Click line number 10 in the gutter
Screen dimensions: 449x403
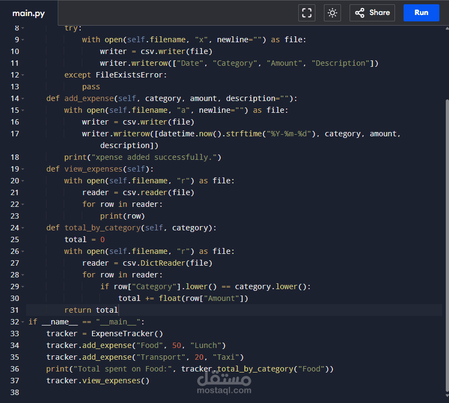(x=15, y=51)
